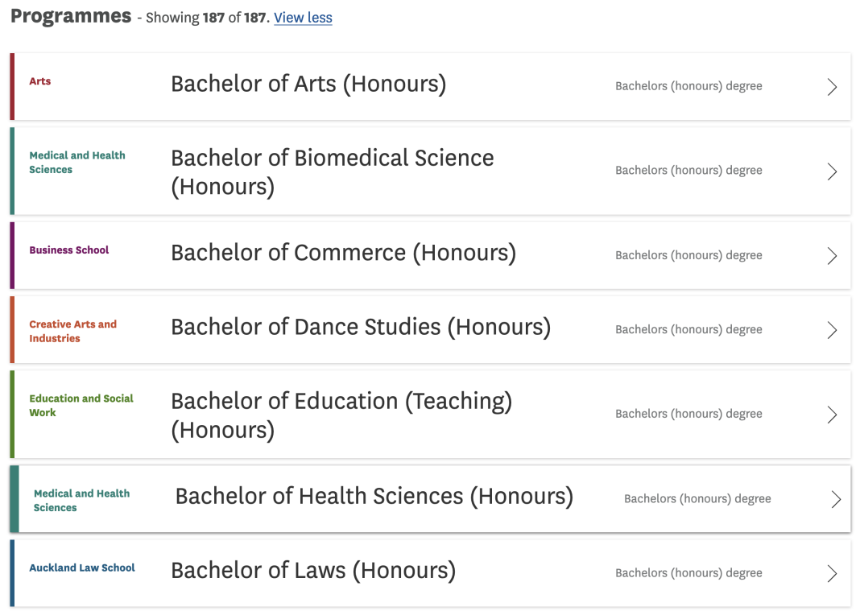Select Bachelor of Health Sciences (Honours) title
Screen dimensions: 860x611
[x=374, y=497]
